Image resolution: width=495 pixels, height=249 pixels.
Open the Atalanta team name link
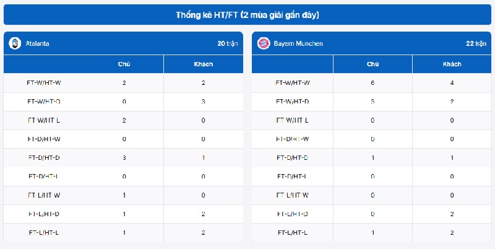pyautogui.click(x=38, y=43)
